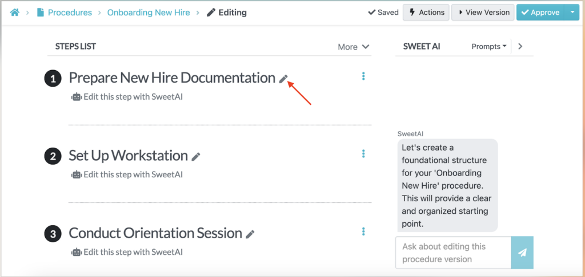This screenshot has height=277, width=585.
Task: Open the Approve split-button dropdown arrow
Action: (572, 12)
